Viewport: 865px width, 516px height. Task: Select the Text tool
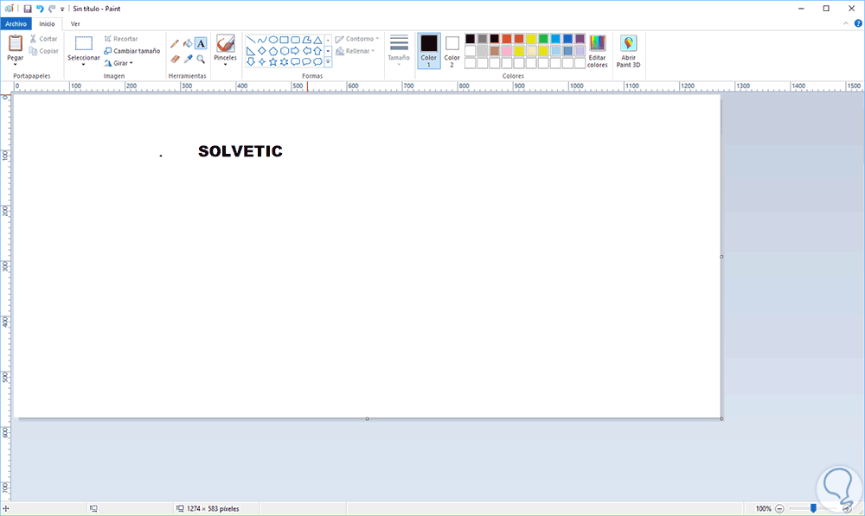[x=201, y=43]
